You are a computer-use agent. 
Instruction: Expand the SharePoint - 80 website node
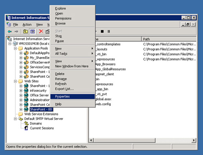pyautogui.click(x=21, y=109)
